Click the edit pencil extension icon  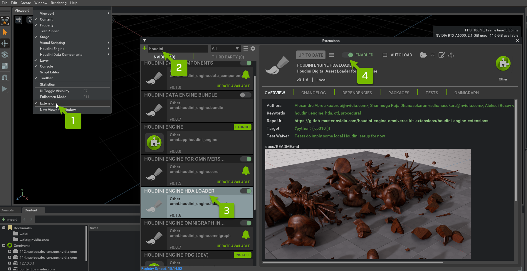[442, 55]
